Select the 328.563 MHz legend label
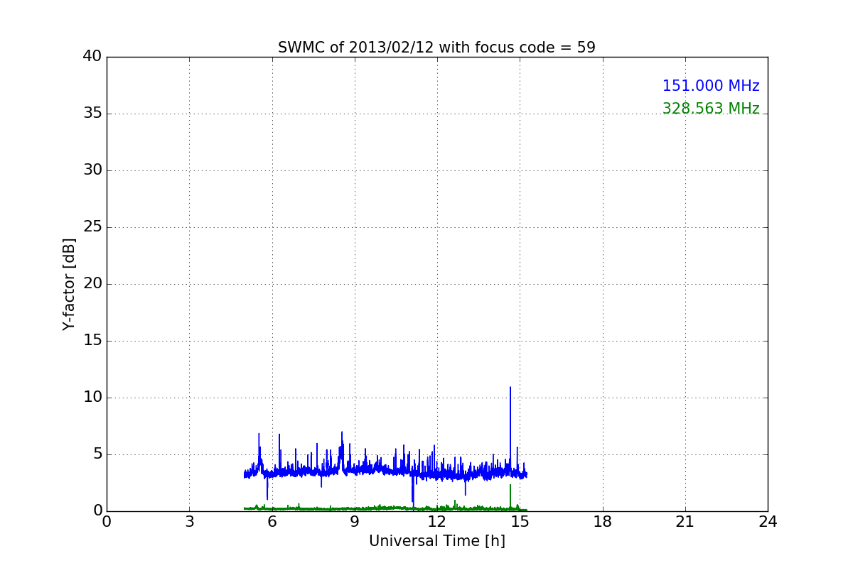The height and width of the screenshot is (568, 853). click(711, 109)
